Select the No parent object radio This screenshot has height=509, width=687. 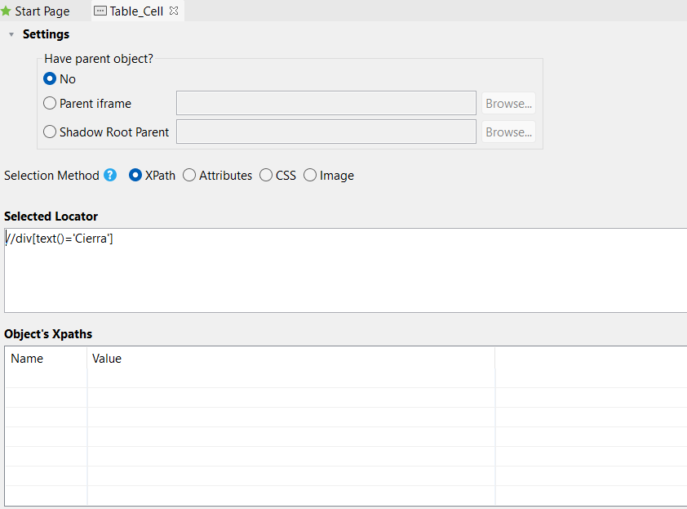click(51, 79)
